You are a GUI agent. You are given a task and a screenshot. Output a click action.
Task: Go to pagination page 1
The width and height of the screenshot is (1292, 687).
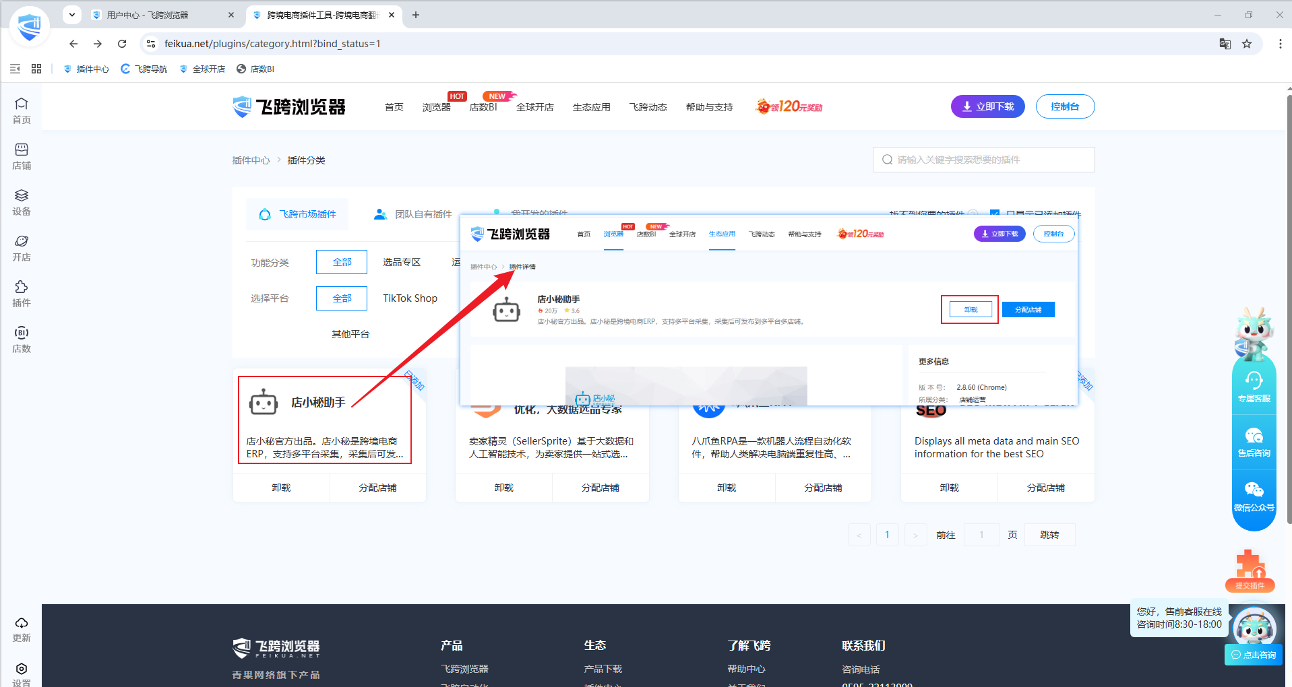point(887,535)
